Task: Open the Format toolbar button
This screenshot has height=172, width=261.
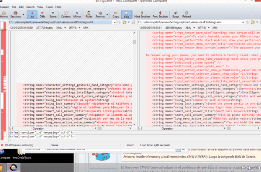Action: [x=100, y=15]
